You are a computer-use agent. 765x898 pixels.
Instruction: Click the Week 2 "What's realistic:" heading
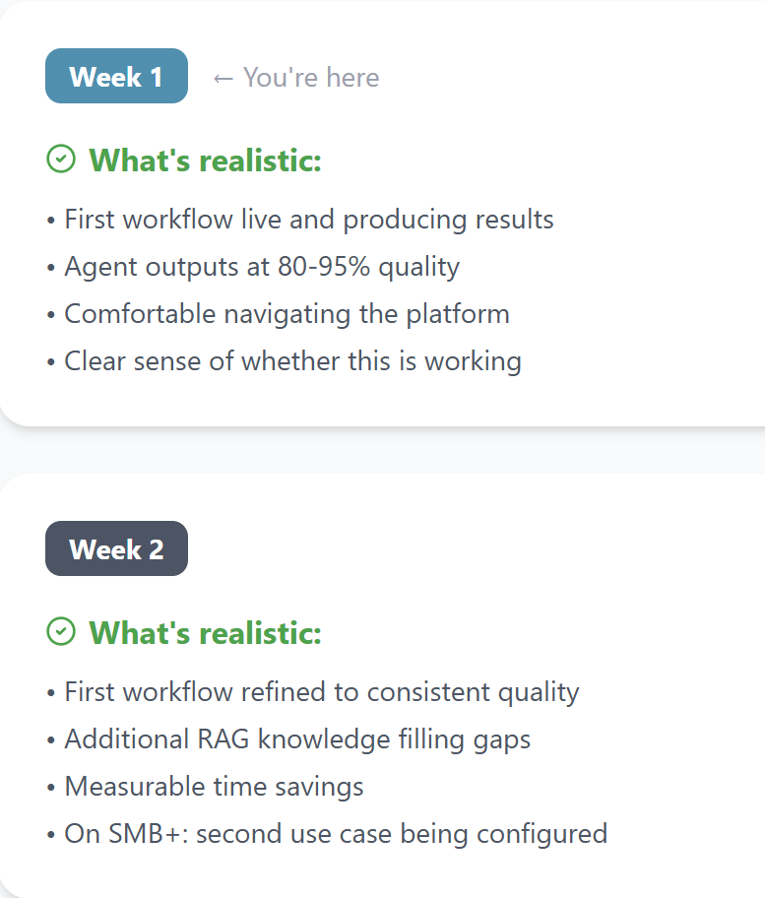click(205, 632)
